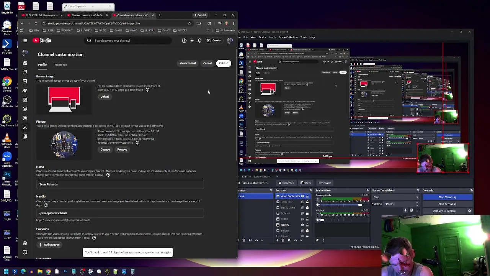Open Photoshop from the taskbar
The width and height of the screenshot is (490, 276).
(x=65, y=272)
